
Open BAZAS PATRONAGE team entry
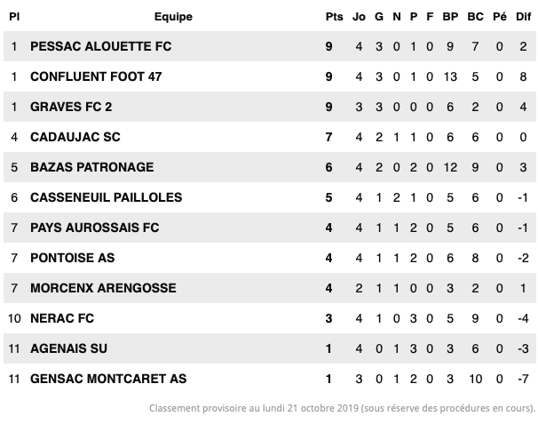coord(92,167)
